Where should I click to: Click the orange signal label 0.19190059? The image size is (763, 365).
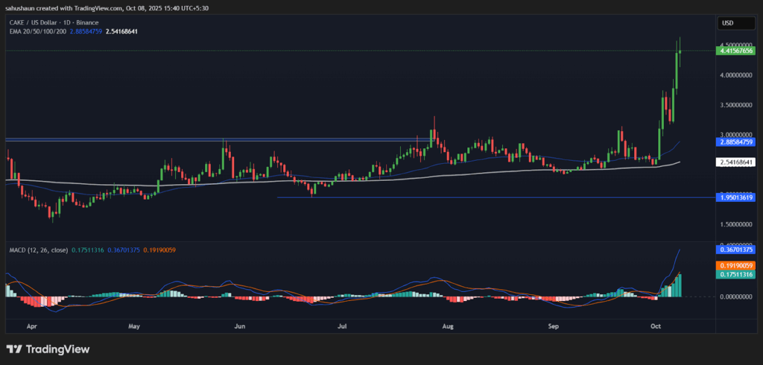point(736,265)
